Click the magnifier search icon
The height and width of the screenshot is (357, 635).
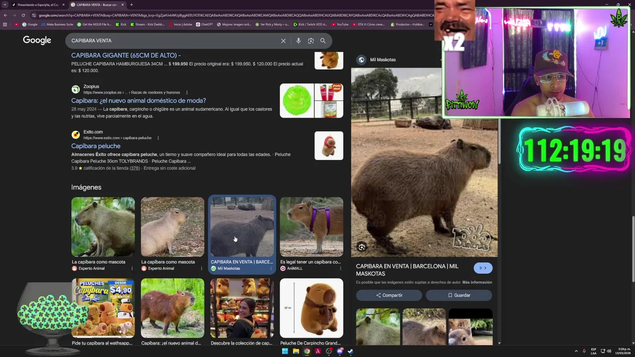point(323,41)
